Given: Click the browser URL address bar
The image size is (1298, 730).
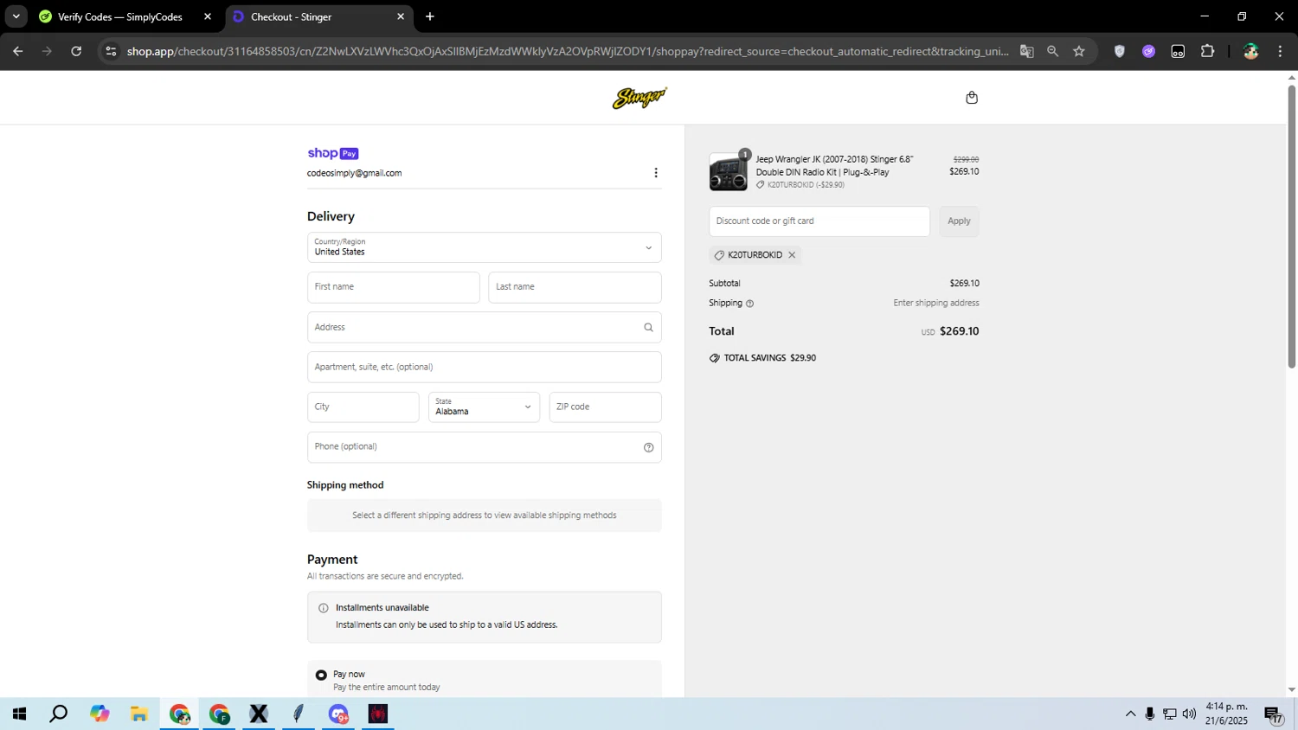Looking at the screenshot, I should click(x=568, y=51).
